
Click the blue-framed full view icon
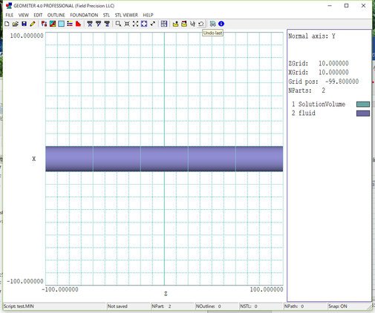pyautogui.click(x=144, y=24)
